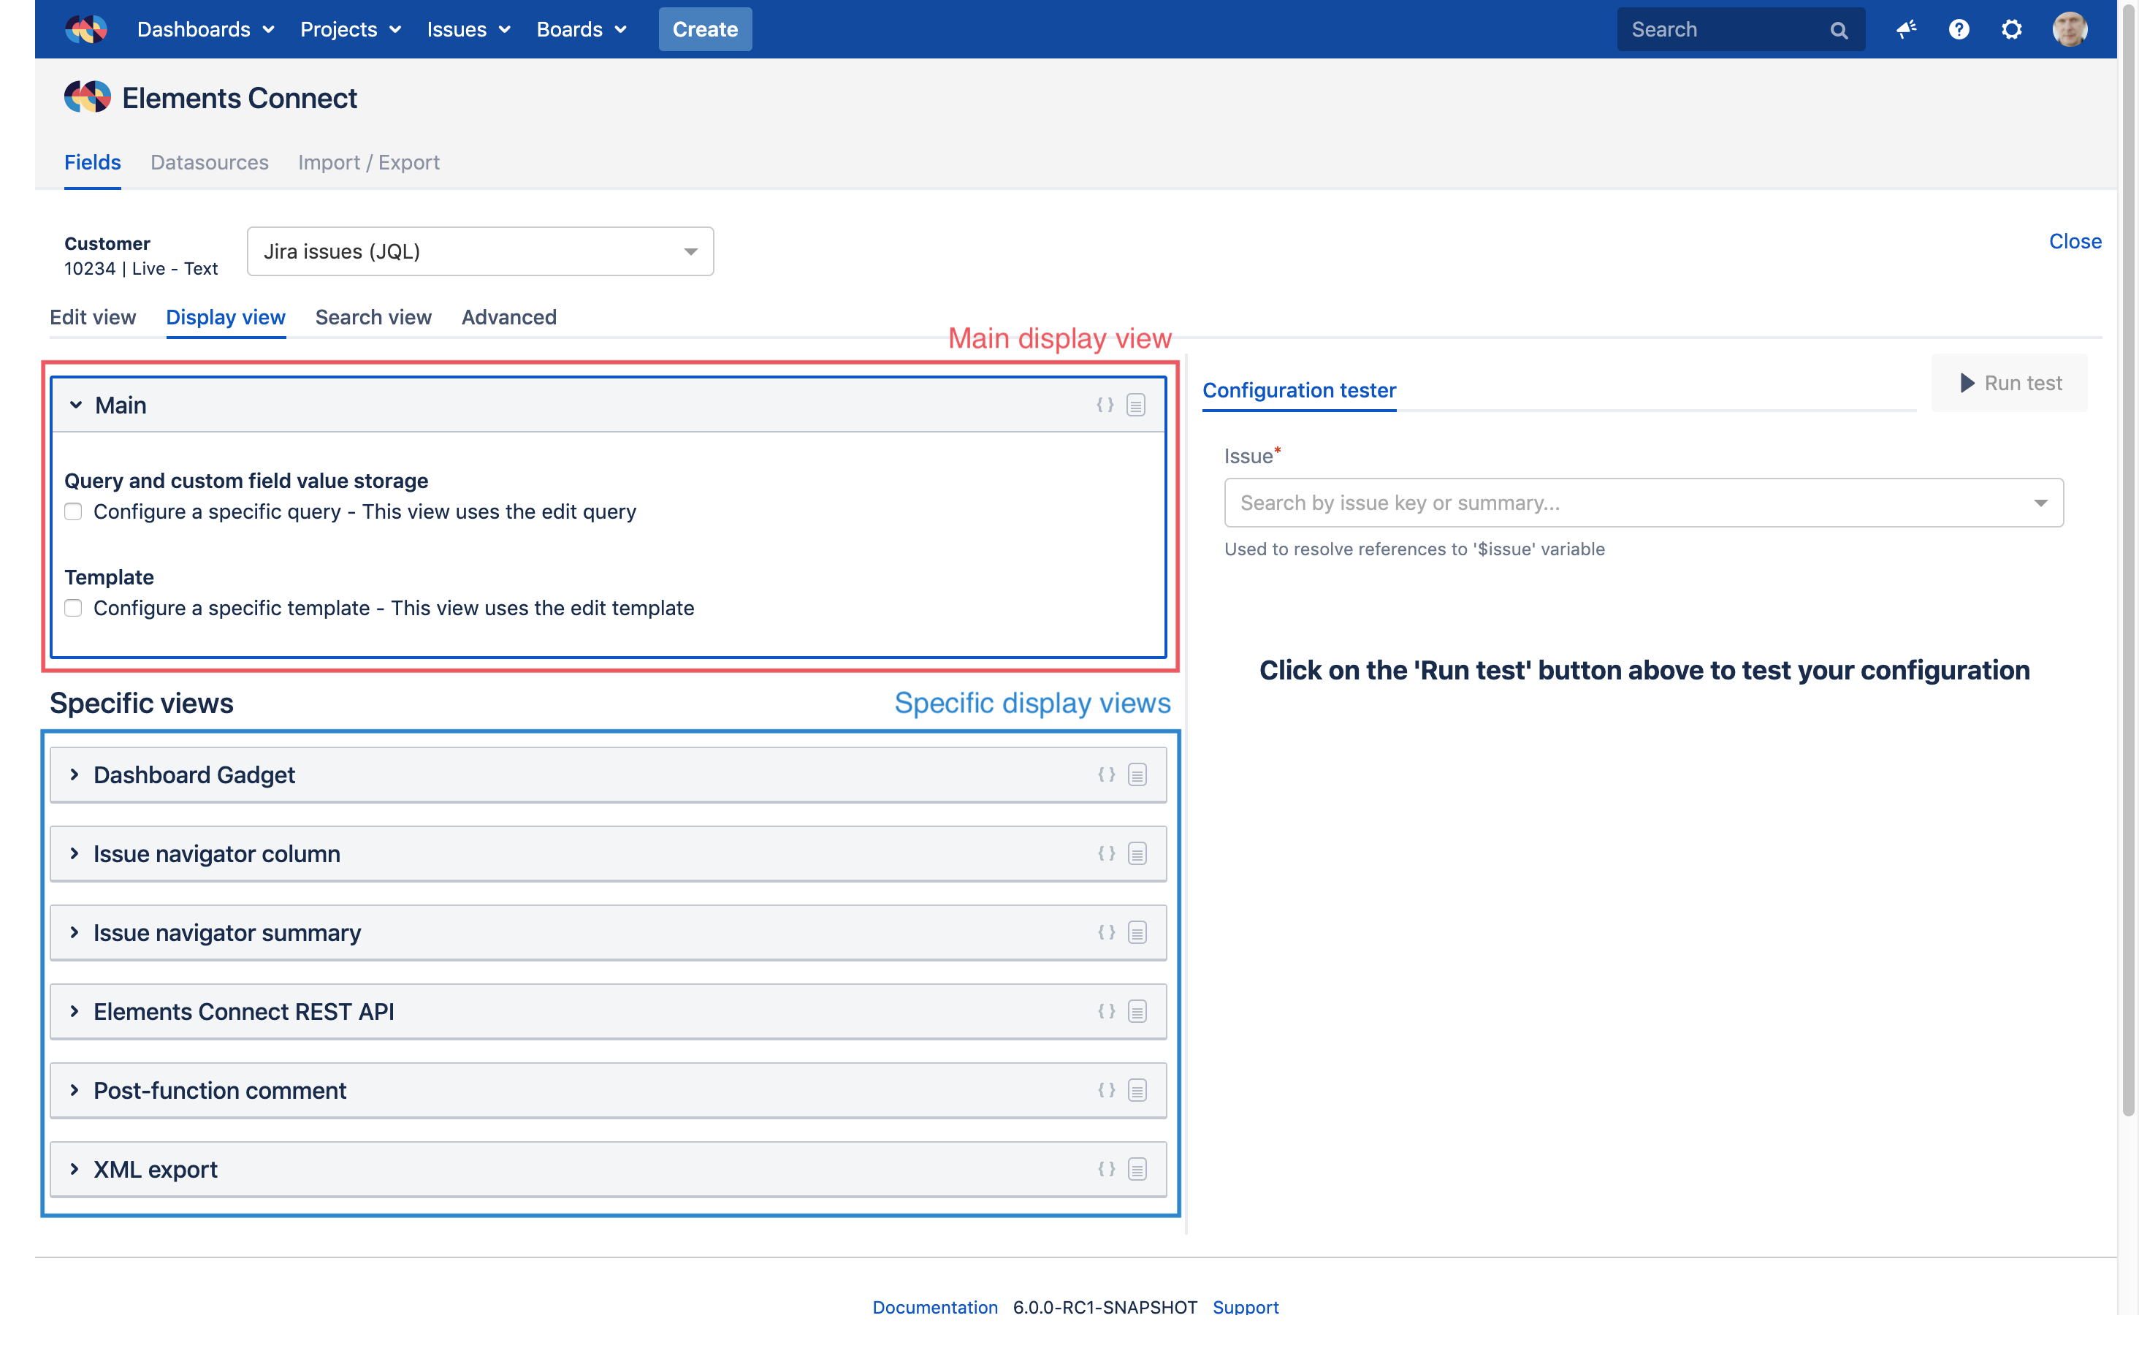2139x1356 pixels.
Task: Enable Configure a specific query checkbox
Action: click(74, 512)
